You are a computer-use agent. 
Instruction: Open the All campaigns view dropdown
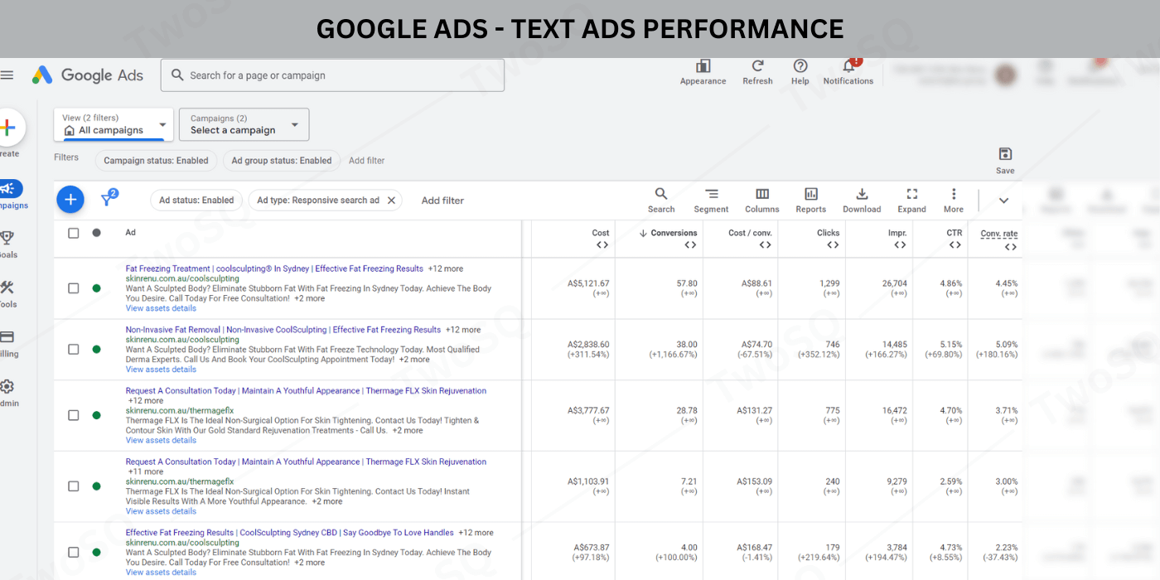click(114, 125)
